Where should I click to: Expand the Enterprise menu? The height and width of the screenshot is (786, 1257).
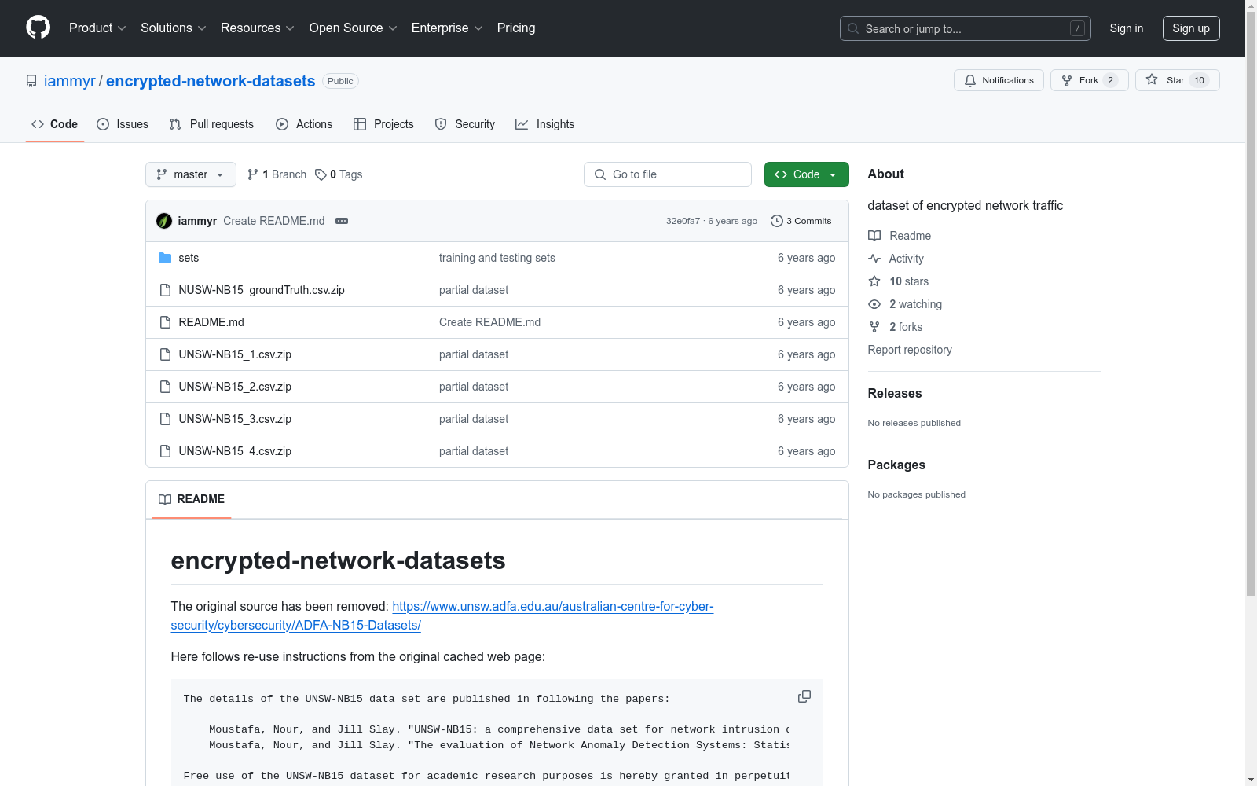[x=447, y=28]
